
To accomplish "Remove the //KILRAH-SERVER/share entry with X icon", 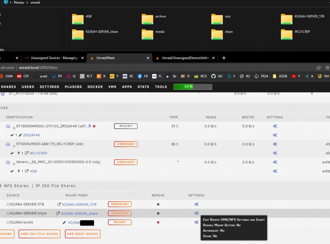I will click(x=158, y=213).
